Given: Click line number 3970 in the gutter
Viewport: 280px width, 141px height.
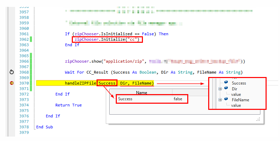Looking at the screenshot, I should (x=24, y=83).
